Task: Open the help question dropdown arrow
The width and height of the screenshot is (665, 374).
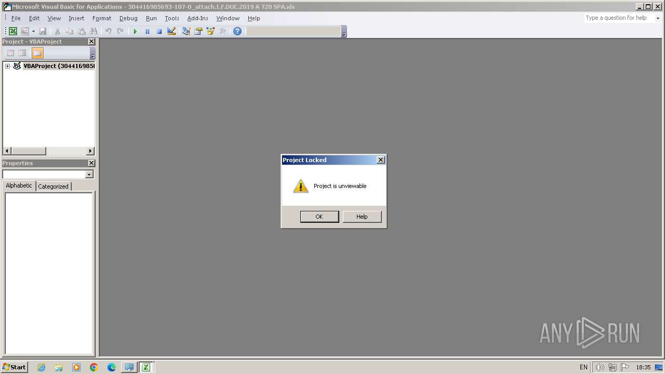Action: coord(657,18)
